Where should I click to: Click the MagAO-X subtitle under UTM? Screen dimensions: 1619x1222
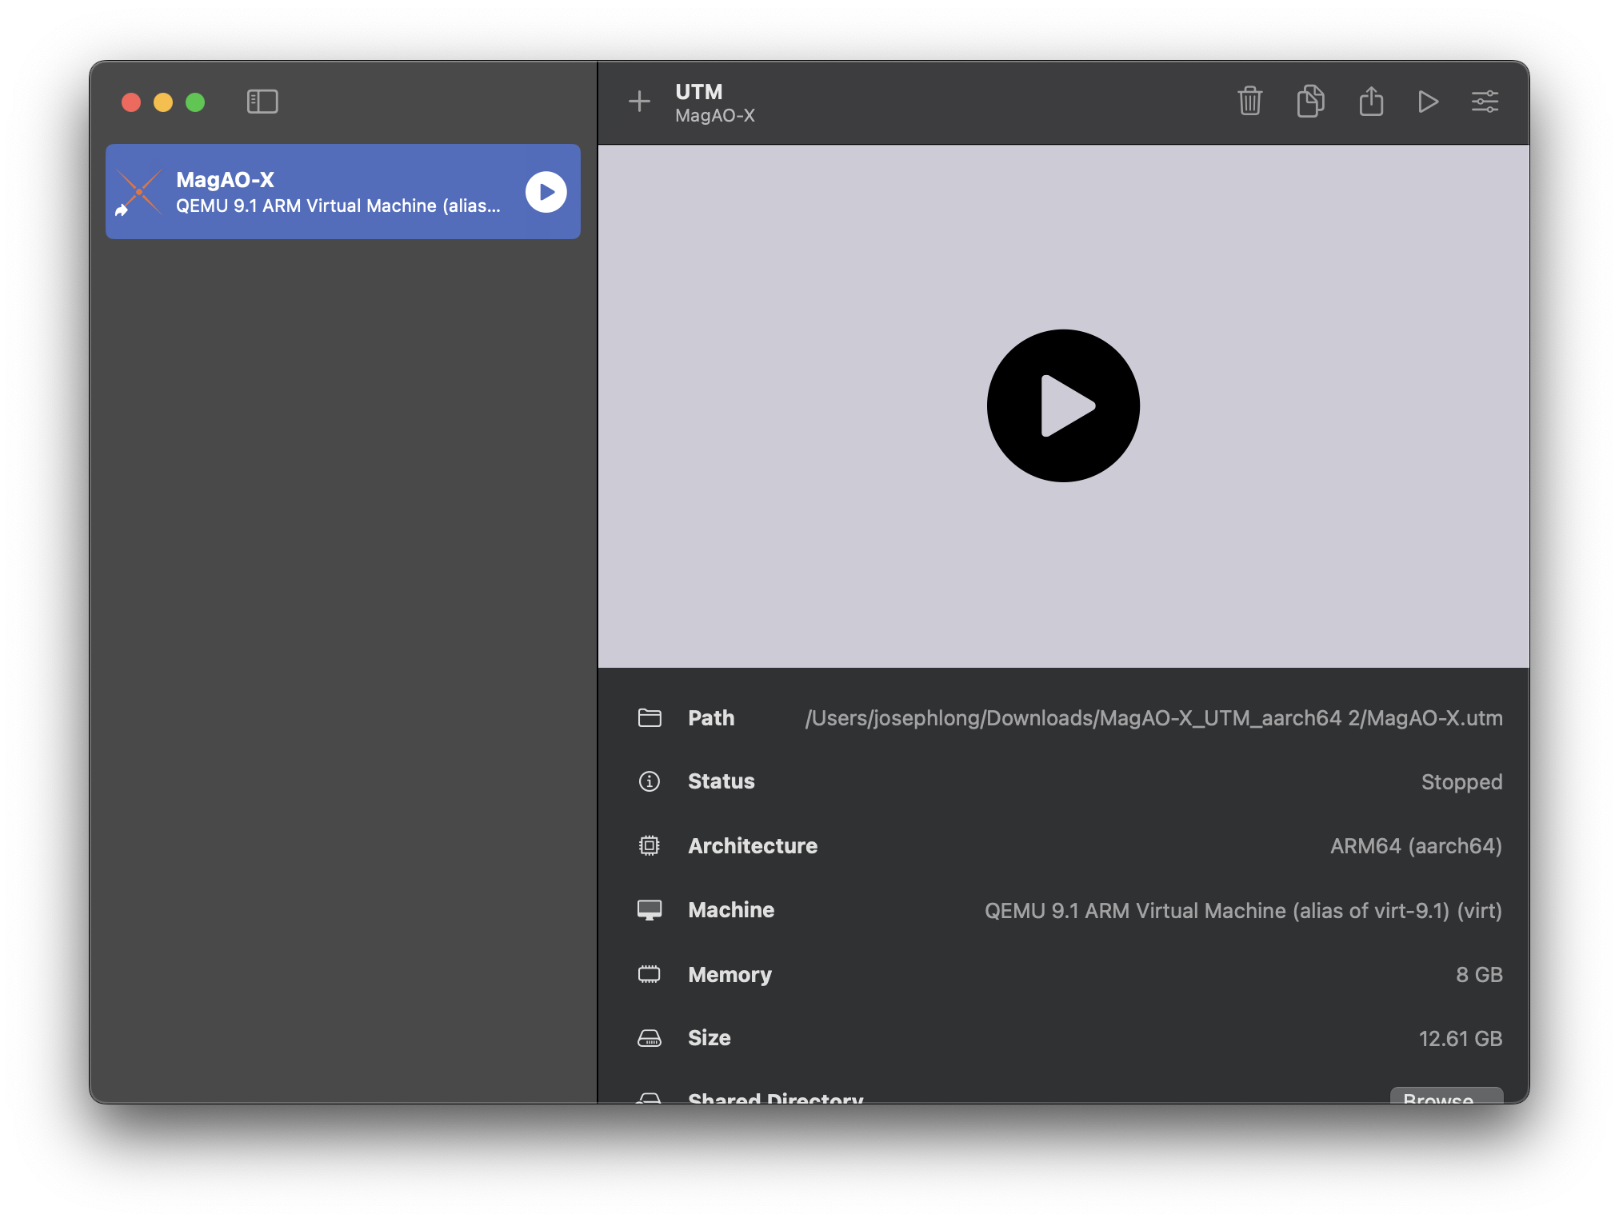(x=715, y=116)
